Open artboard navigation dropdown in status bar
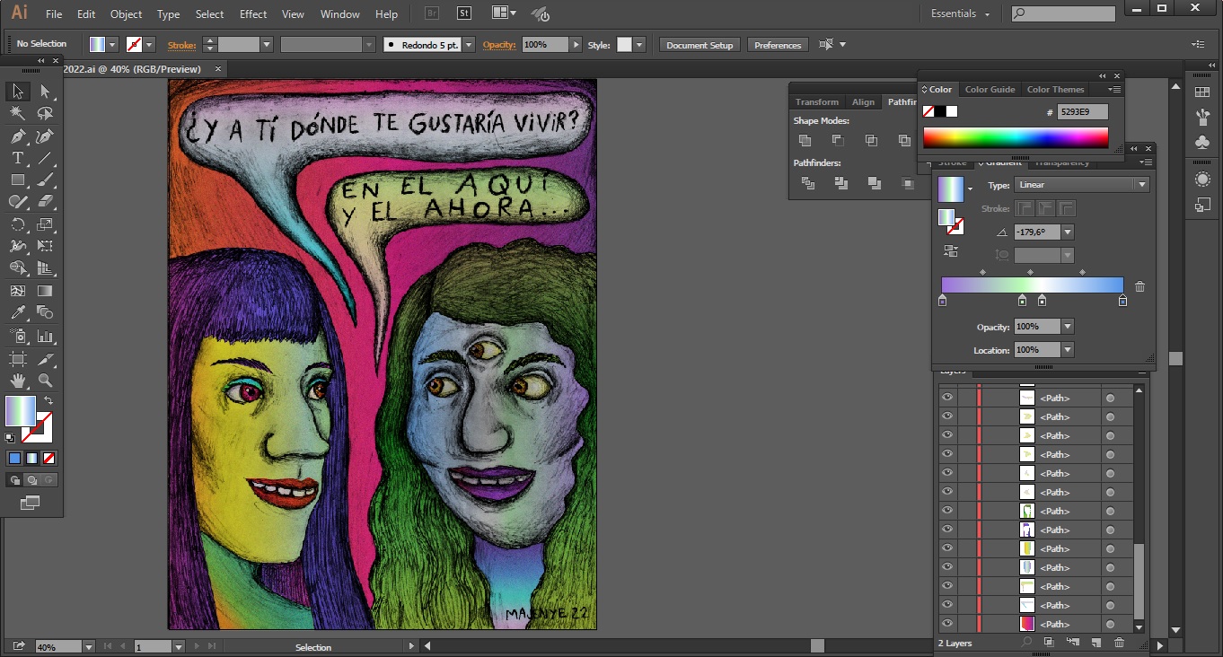 [x=179, y=646]
